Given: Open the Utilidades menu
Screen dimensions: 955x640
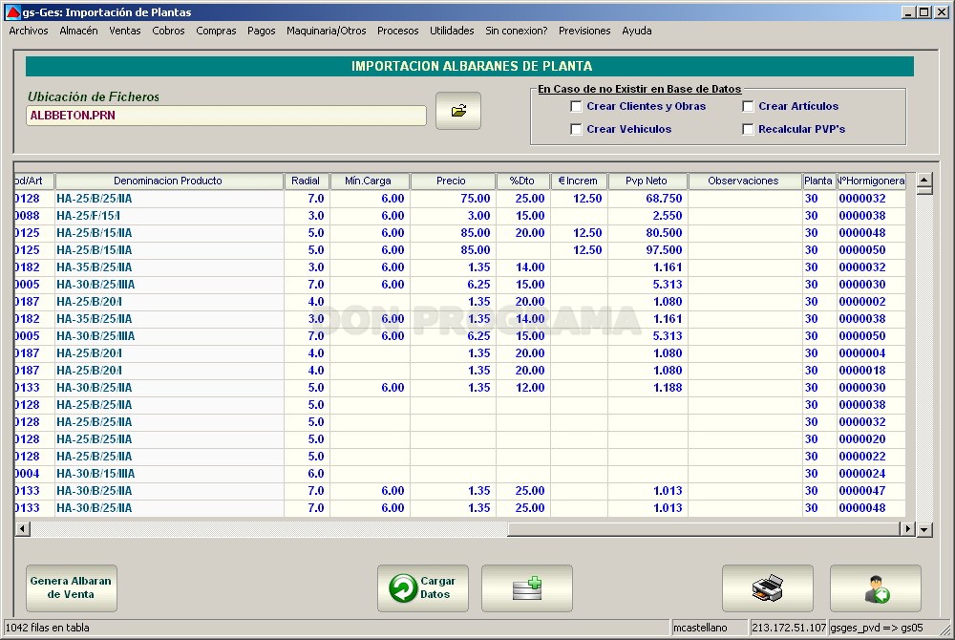Looking at the screenshot, I should pyautogui.click(x=452, y=31).
